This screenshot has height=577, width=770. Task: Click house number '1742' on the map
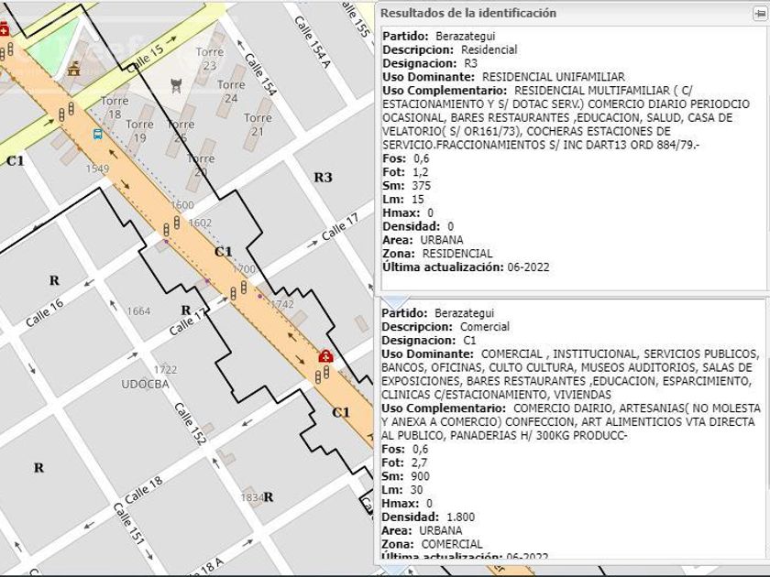(x=282, y=304)
